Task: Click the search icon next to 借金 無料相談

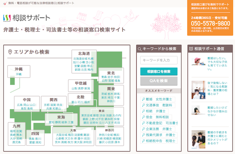Action: (x=143, y=117)
